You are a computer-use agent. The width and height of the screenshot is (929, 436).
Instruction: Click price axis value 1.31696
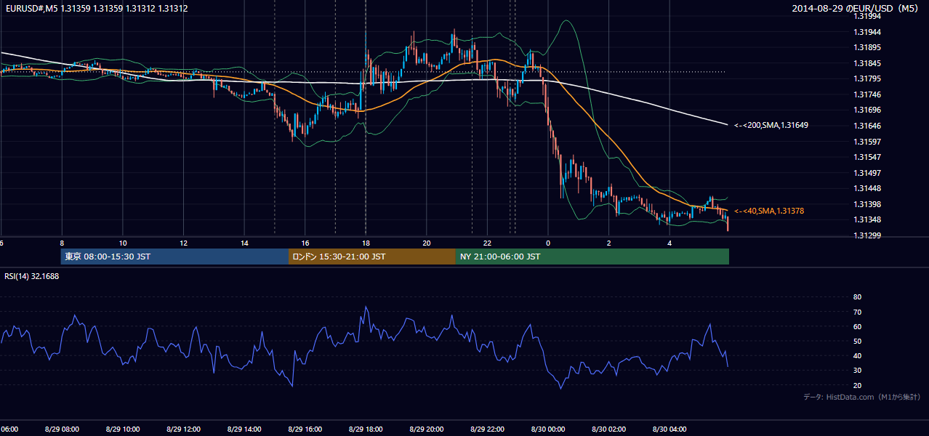(867, 110)
